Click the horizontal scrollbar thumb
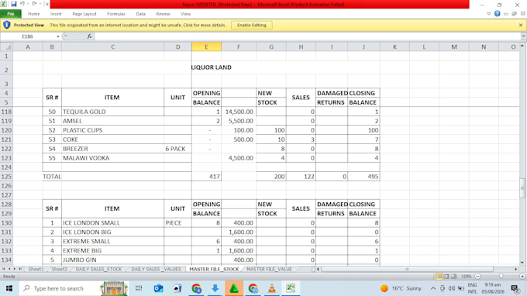Viewport: 527px width, 296px height. coord(408,269)
